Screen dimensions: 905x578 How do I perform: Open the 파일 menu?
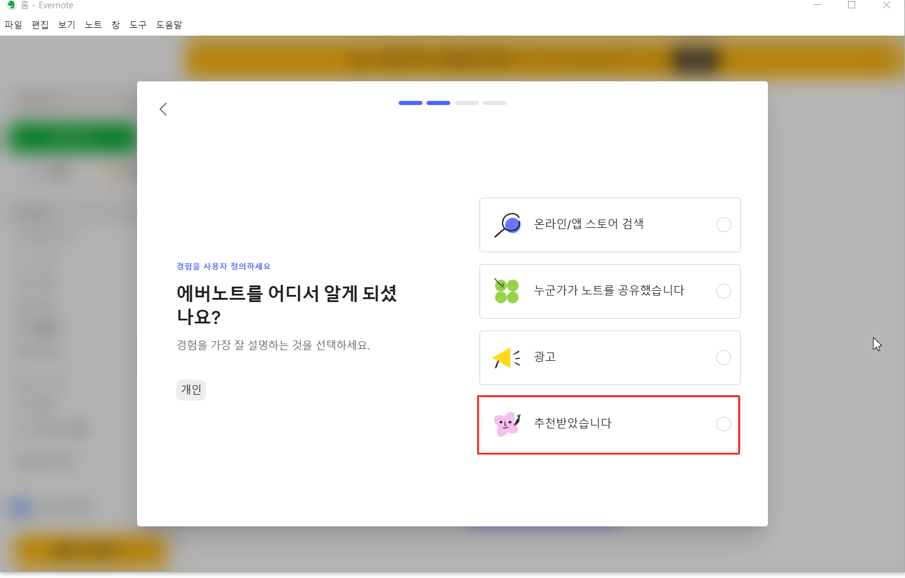tap(13, 25)
